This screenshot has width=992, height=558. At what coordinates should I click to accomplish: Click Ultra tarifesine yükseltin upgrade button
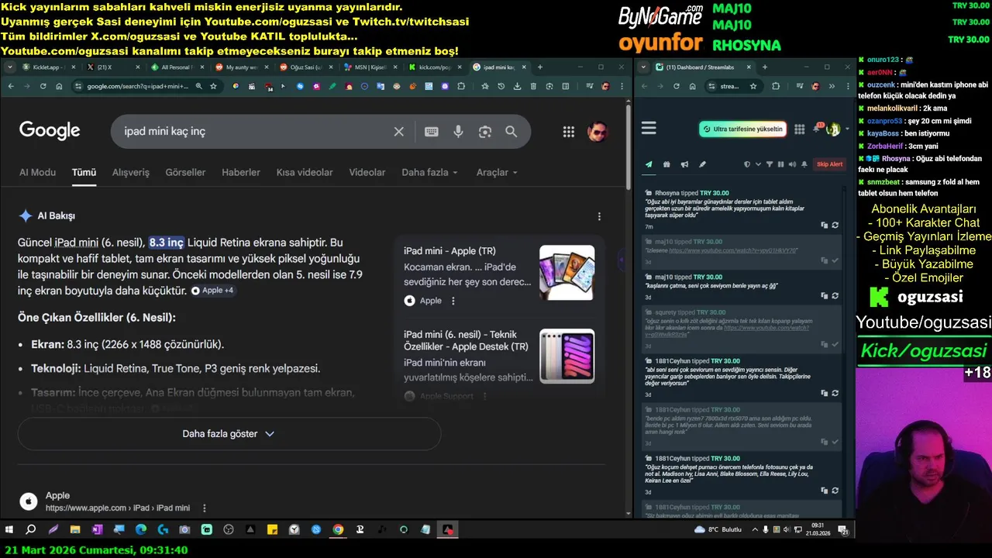pyautogui.click(x=742, y=129)
